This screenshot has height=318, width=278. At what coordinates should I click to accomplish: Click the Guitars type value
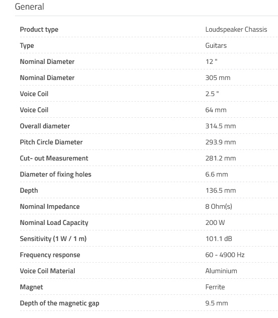tap(216, 45)
